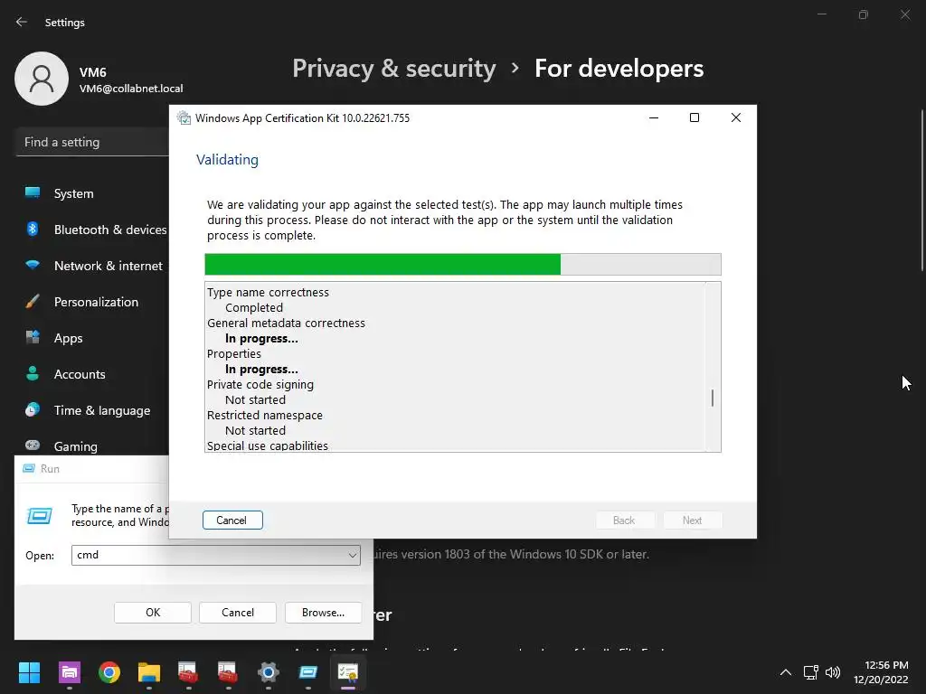Open the first red toolbox taskbar app
The width and height of the screenshot is (926, 694).
coord(188,672)
